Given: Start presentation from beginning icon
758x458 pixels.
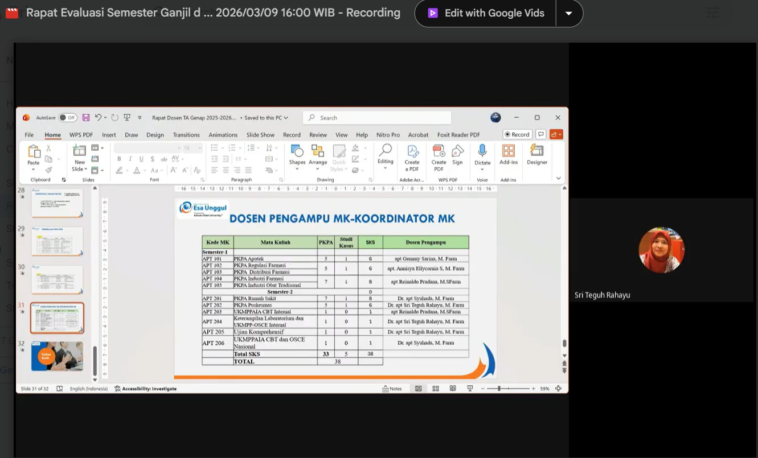Looking at the screenshot, I should click(127, 118).
